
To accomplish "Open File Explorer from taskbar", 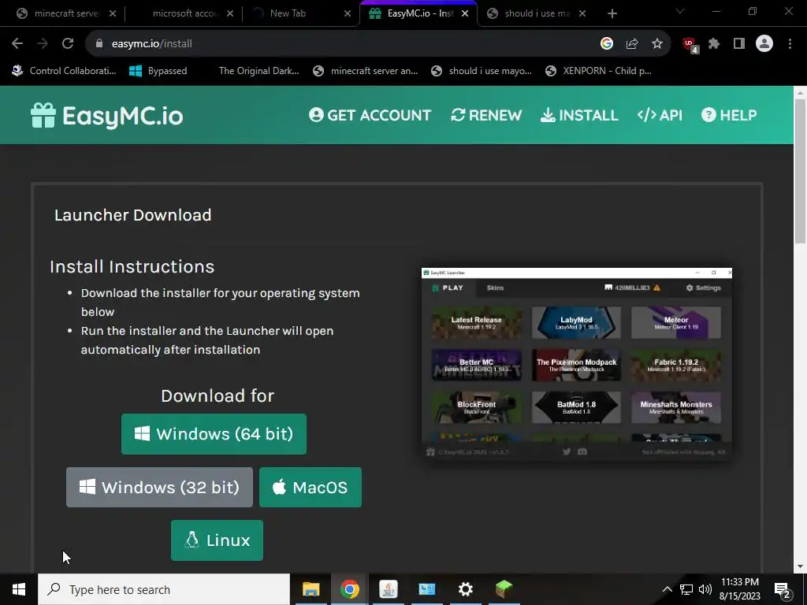I will tap(311, 589).
